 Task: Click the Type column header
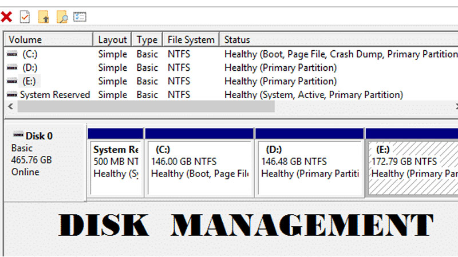click(x=147, y=39)
